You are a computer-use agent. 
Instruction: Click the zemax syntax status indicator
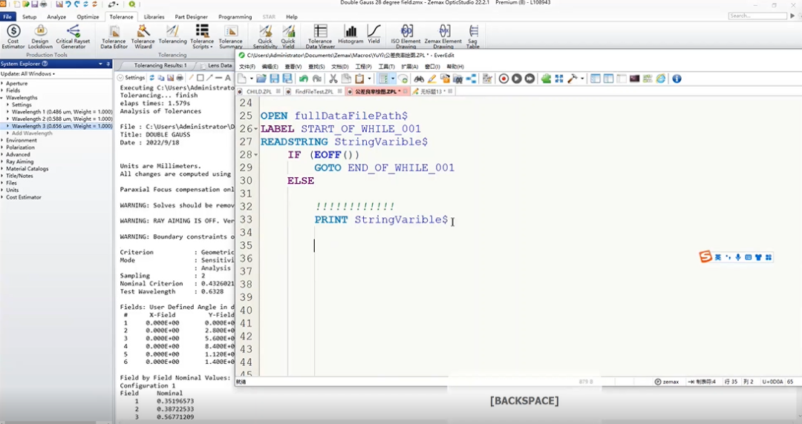pyautogui.click(x=667, y=382)
